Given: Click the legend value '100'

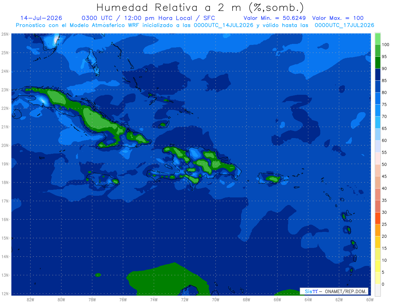Looking at the screenshot, I should coord(385,45).
